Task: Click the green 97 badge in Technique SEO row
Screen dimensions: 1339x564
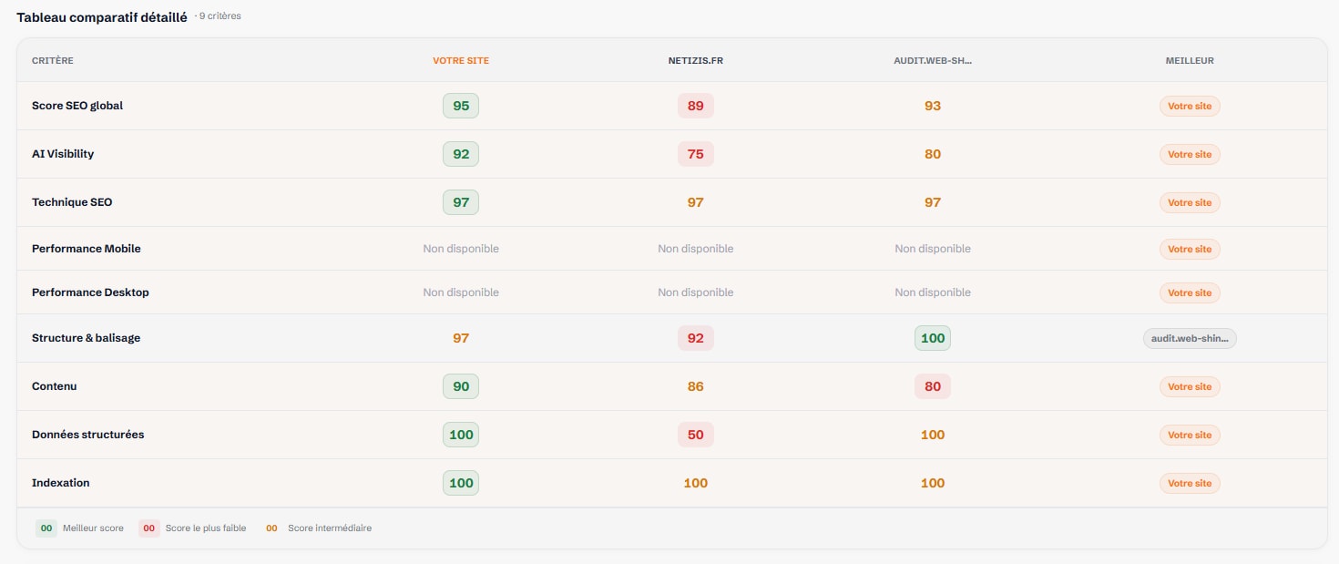Action: pos(461,202)
